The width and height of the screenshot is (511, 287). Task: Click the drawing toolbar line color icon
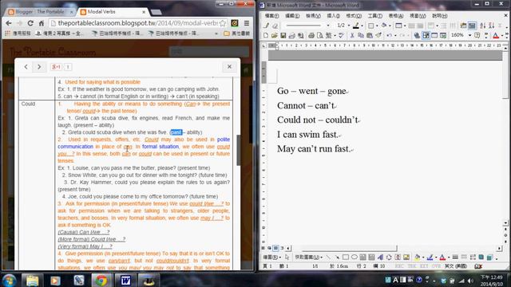[430, 257]
